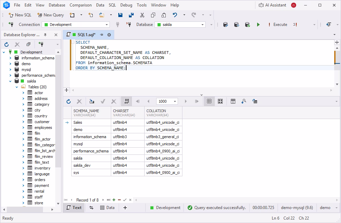Click the Card view icon in results toolbar

[x=220, y=101]
